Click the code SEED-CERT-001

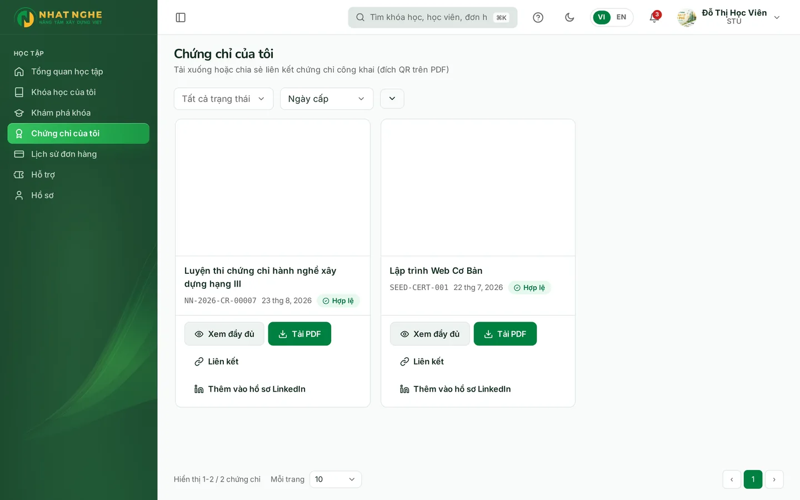point(419,288)
